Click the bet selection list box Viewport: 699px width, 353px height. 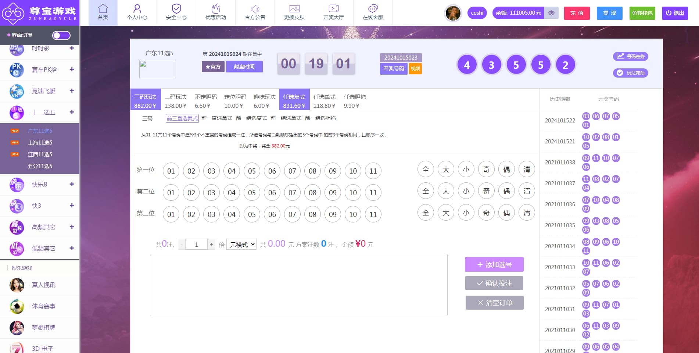[x=298, y=285]
